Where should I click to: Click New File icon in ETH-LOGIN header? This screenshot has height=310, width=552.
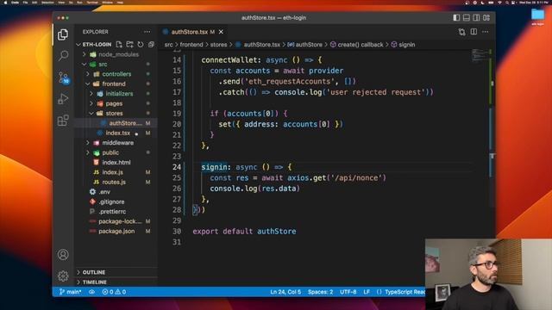(119, 44)
